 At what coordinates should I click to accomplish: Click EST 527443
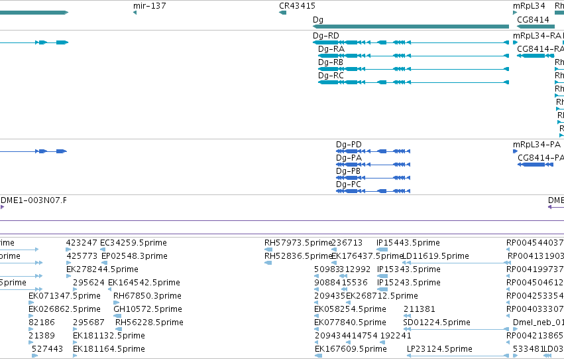pyautogui.click(x=47, y=349)
